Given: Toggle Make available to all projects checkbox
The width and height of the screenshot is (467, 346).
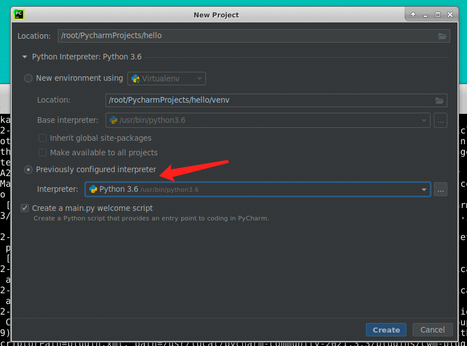Looking at the screenshot, I should (43, 153).
